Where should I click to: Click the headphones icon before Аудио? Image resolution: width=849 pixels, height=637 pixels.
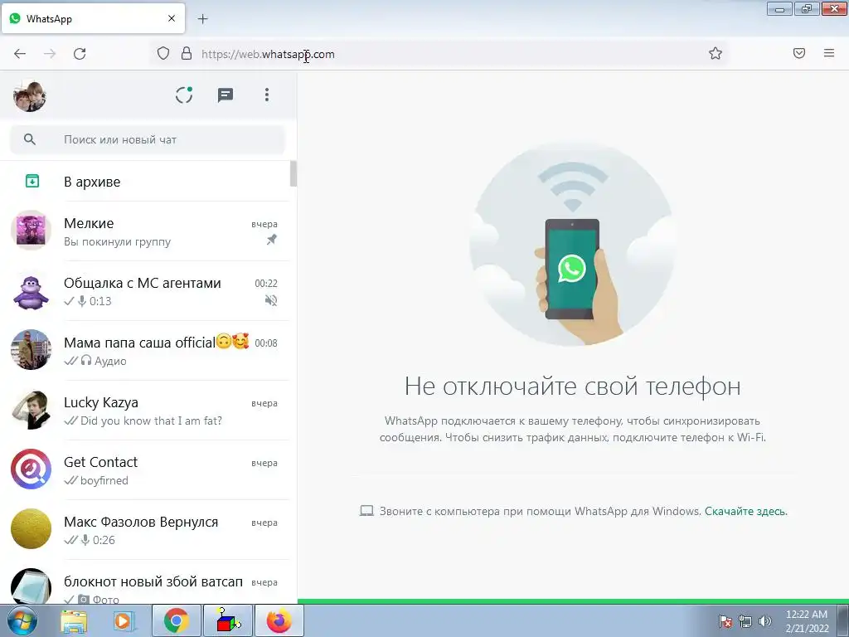point(86,360)
